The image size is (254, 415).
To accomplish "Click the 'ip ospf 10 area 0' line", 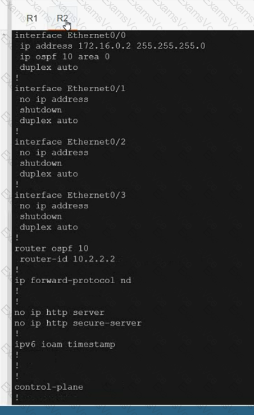I will [65, 57].
